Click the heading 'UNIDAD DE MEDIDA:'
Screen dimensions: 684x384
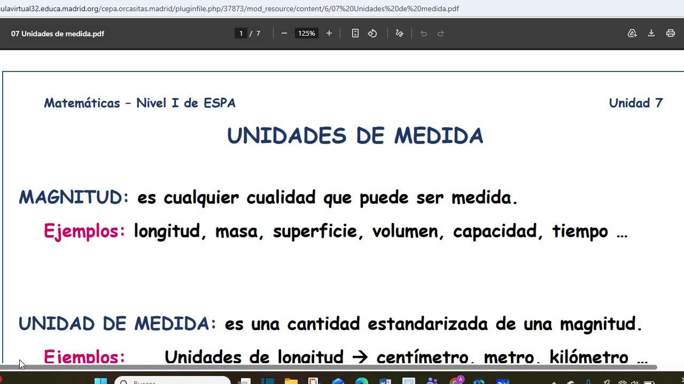point(118,324)
